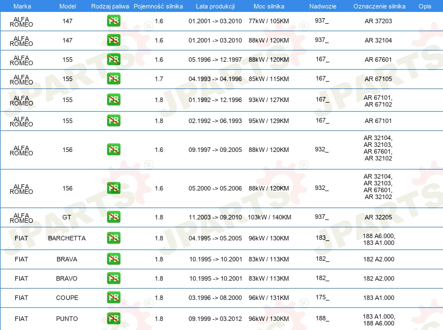This screenshot has width=443, height=330.
Task: Click the Opis column header
Action: click(x=425, y=6)
